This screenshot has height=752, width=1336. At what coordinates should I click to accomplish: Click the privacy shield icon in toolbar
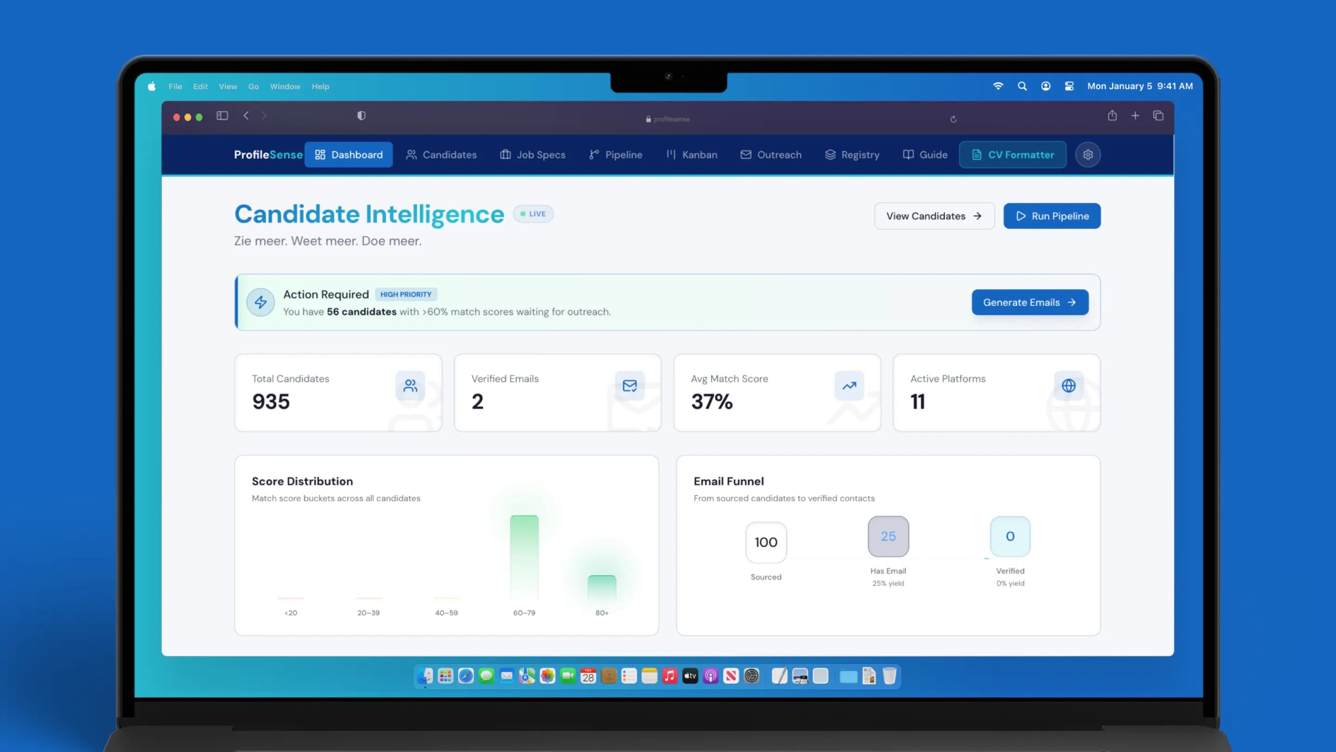click(x=361, y=116)
